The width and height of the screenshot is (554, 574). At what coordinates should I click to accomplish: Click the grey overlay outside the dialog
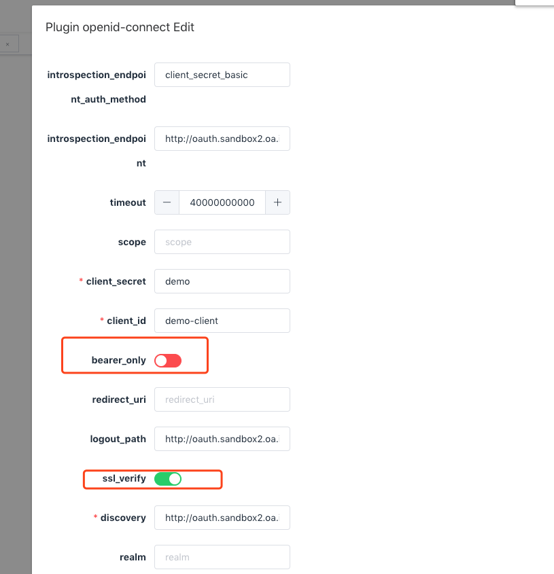click(15, 272)
